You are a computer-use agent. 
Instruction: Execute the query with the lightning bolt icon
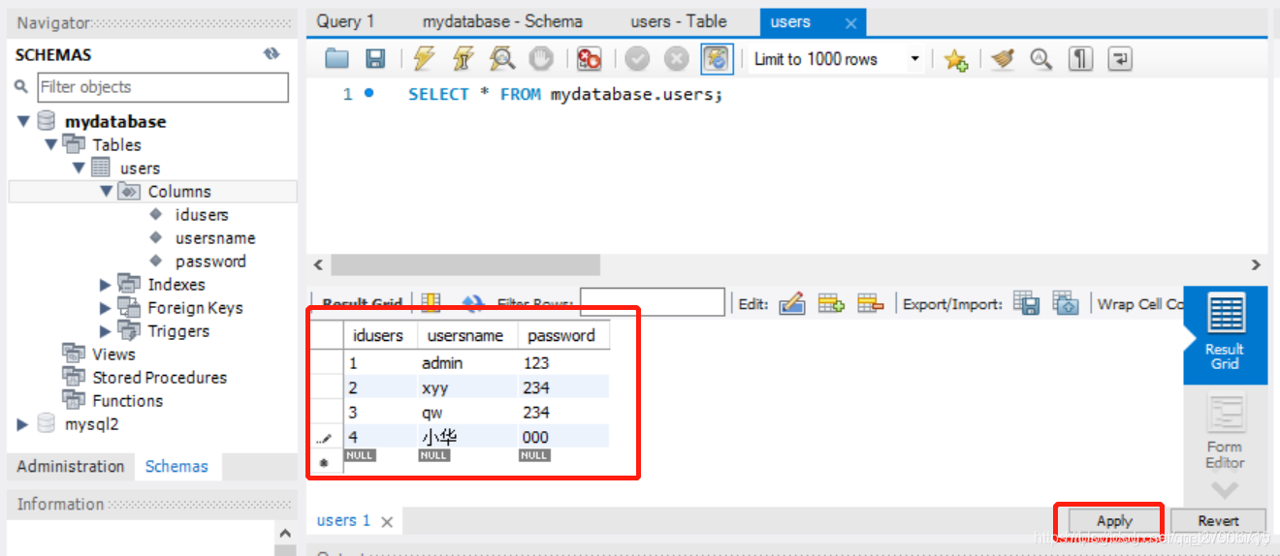tap(424, 59)
